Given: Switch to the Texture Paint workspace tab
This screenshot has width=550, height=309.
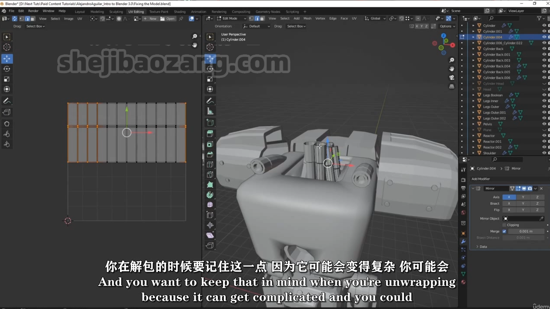Looking at the screenshot, I should coord(159,12).
